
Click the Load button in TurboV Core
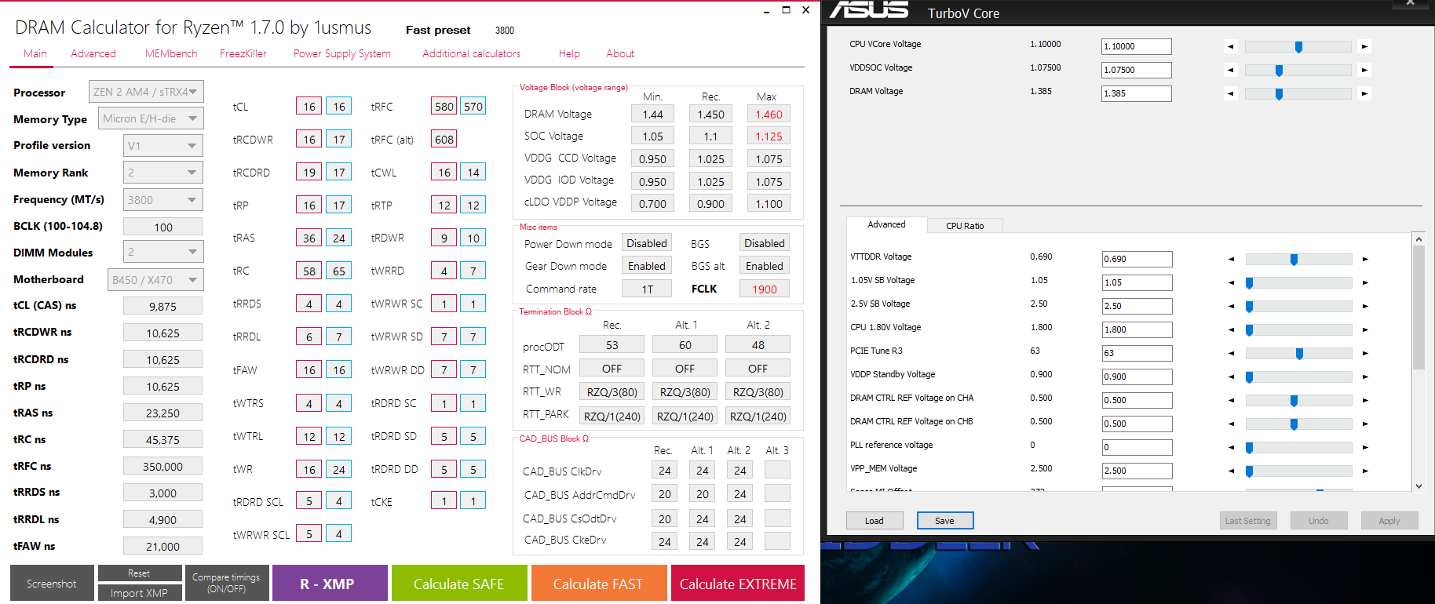(875, 521)
